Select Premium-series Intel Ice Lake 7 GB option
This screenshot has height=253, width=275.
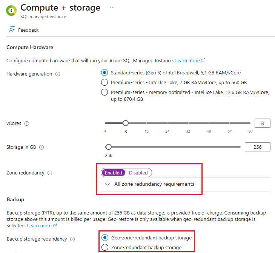tap(104, 83)
